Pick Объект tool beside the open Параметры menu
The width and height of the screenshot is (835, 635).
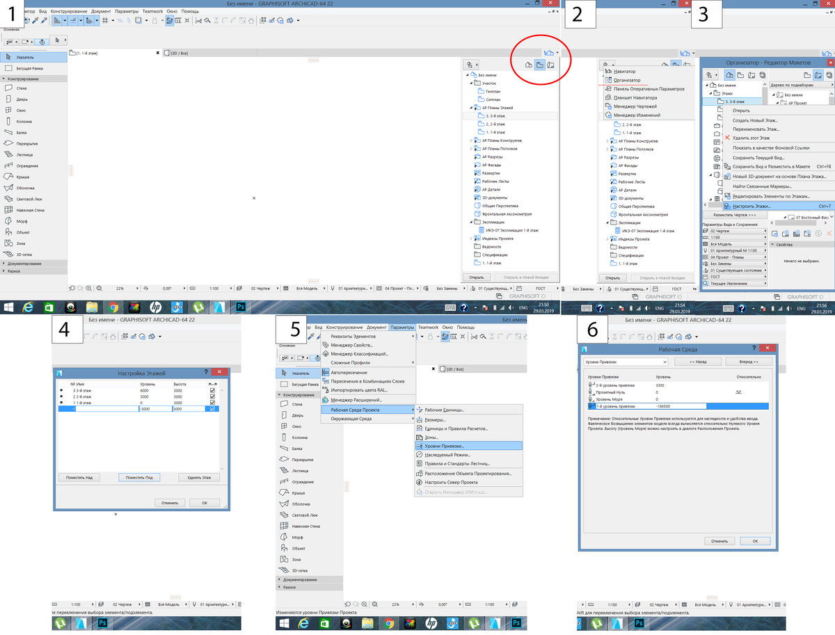(310, 548)
